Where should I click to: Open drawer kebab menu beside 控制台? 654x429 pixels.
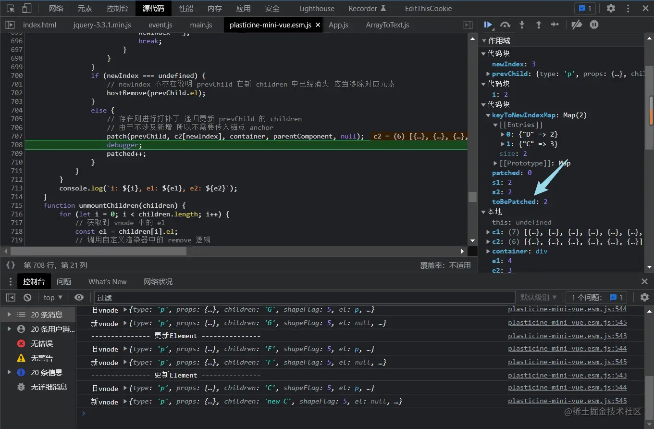[10, 281]
